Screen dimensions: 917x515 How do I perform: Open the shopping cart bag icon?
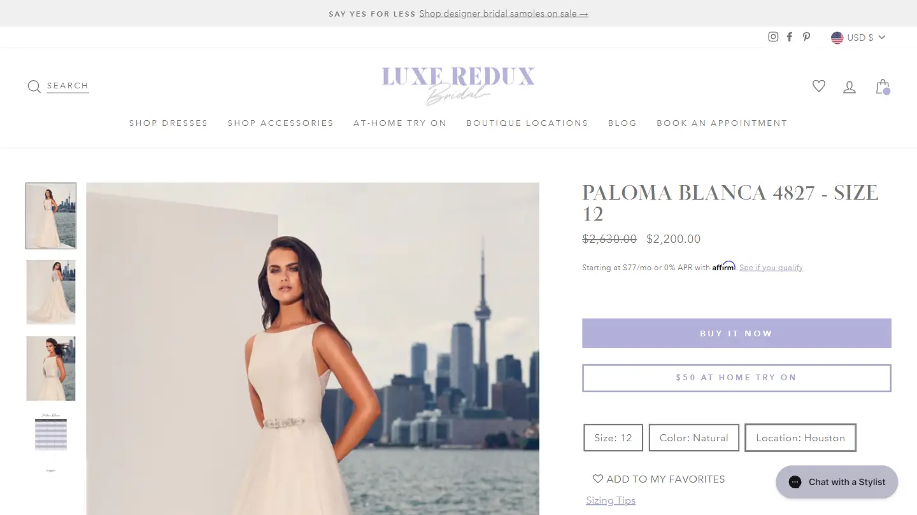tap(883, 86)
